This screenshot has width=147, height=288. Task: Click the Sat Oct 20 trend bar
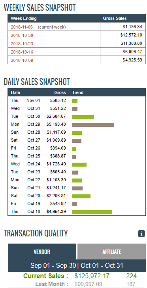(81, 196)
